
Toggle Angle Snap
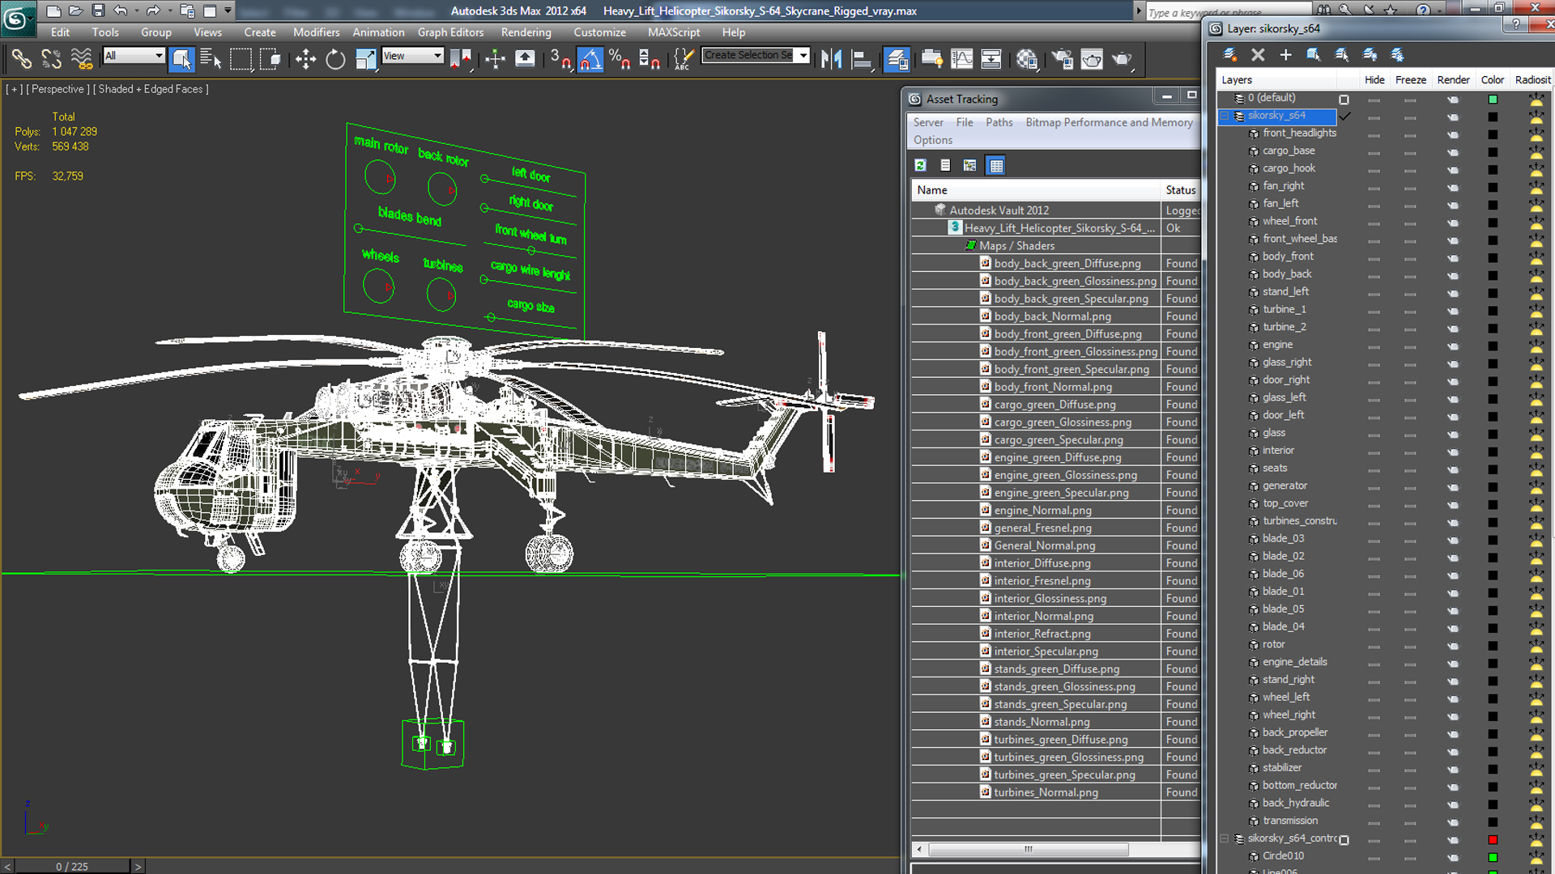[x=590, y=59]
